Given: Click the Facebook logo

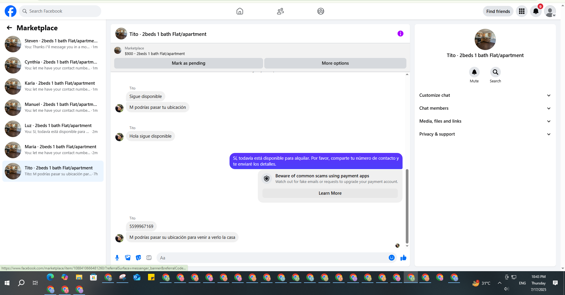Looking at the screenshot, I should [x=11, y=11].
